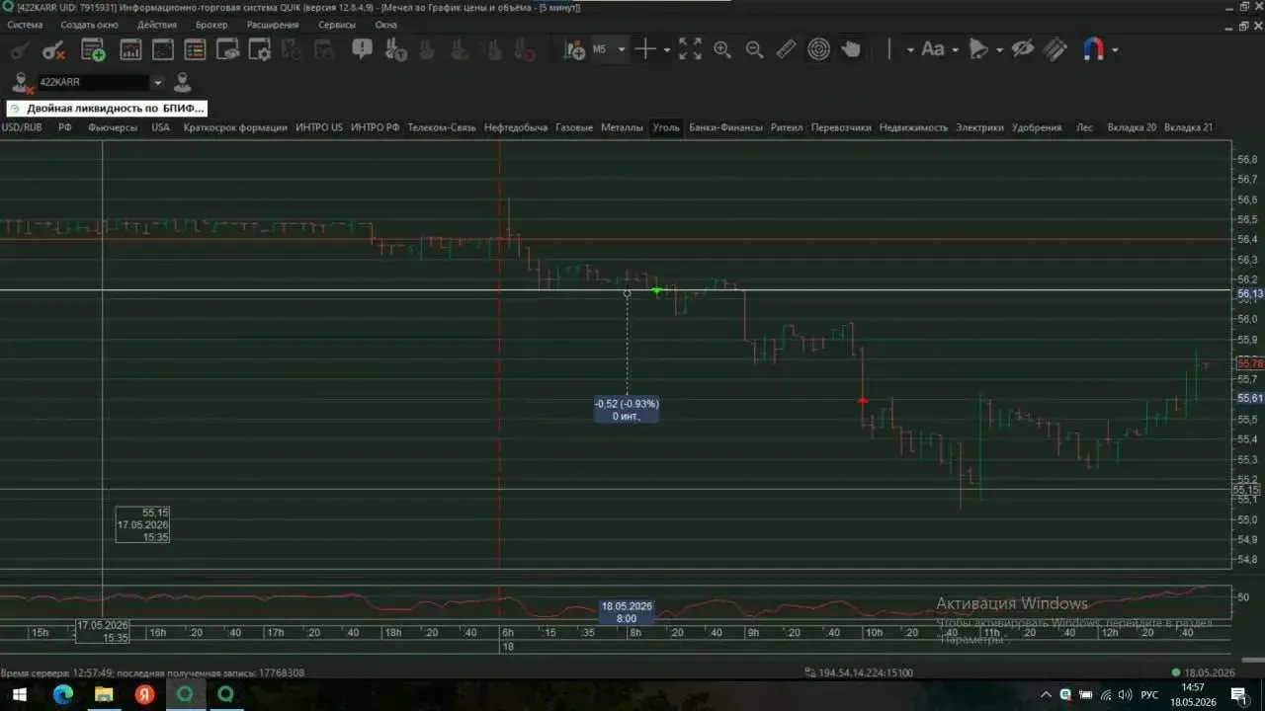Click the user icon right of account field
Image resolution: width=1265 pixels, height=711 pixels.
click(x=183, y=82)
